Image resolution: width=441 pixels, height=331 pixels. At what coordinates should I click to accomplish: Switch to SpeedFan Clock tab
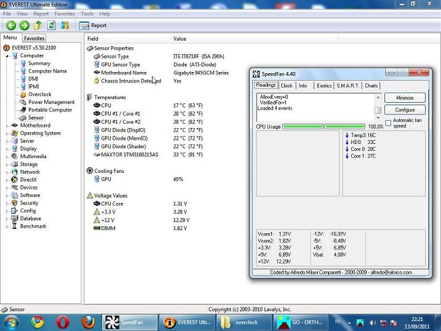[287, 86]
